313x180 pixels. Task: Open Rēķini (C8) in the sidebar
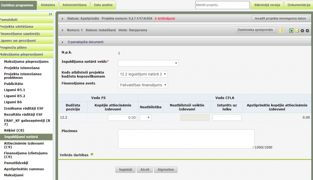tap(12, 130)
